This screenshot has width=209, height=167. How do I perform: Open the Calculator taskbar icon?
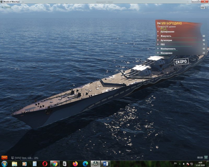coord(35,164)
